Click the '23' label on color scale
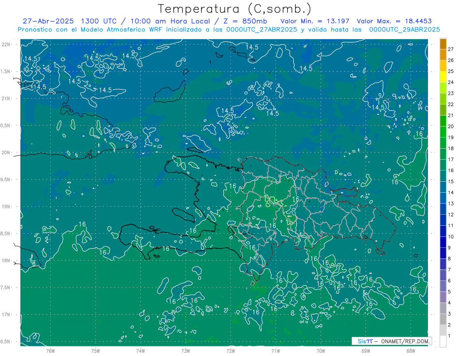This screenshot has width=461, height=356. (451, 93)
